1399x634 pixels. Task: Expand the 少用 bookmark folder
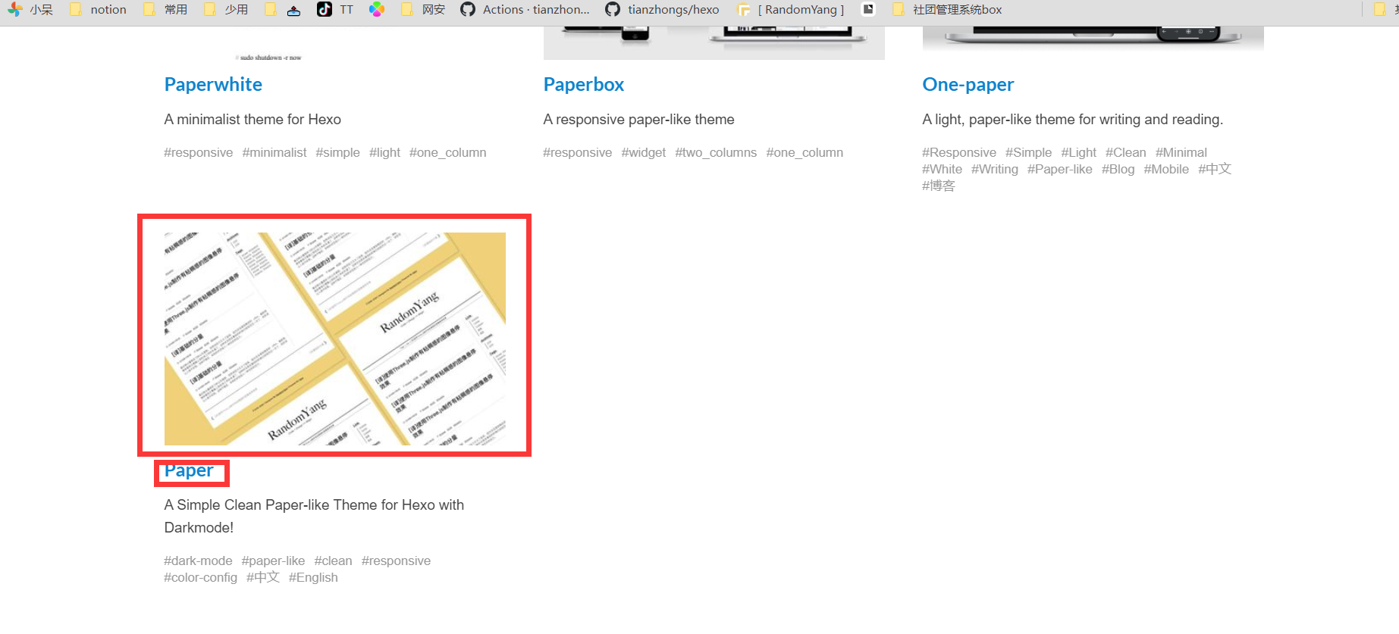(226, 10)
